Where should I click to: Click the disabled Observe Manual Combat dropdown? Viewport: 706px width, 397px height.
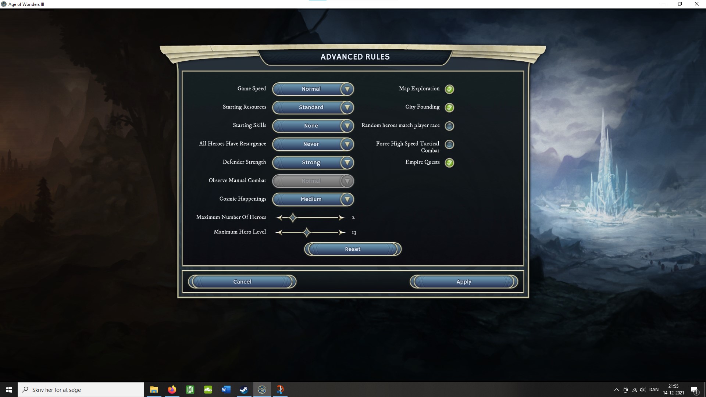point(313,181)
